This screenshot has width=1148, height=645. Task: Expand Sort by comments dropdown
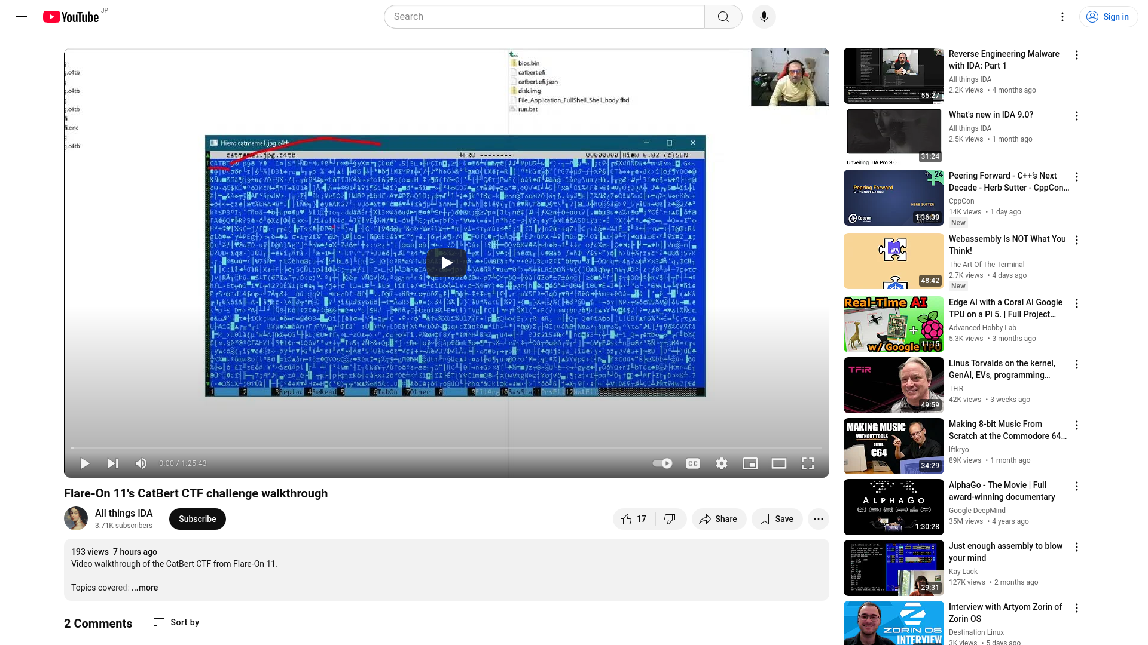[x=175, y=622]
